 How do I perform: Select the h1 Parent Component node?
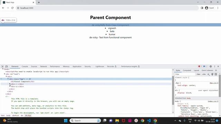coord(22,82)
